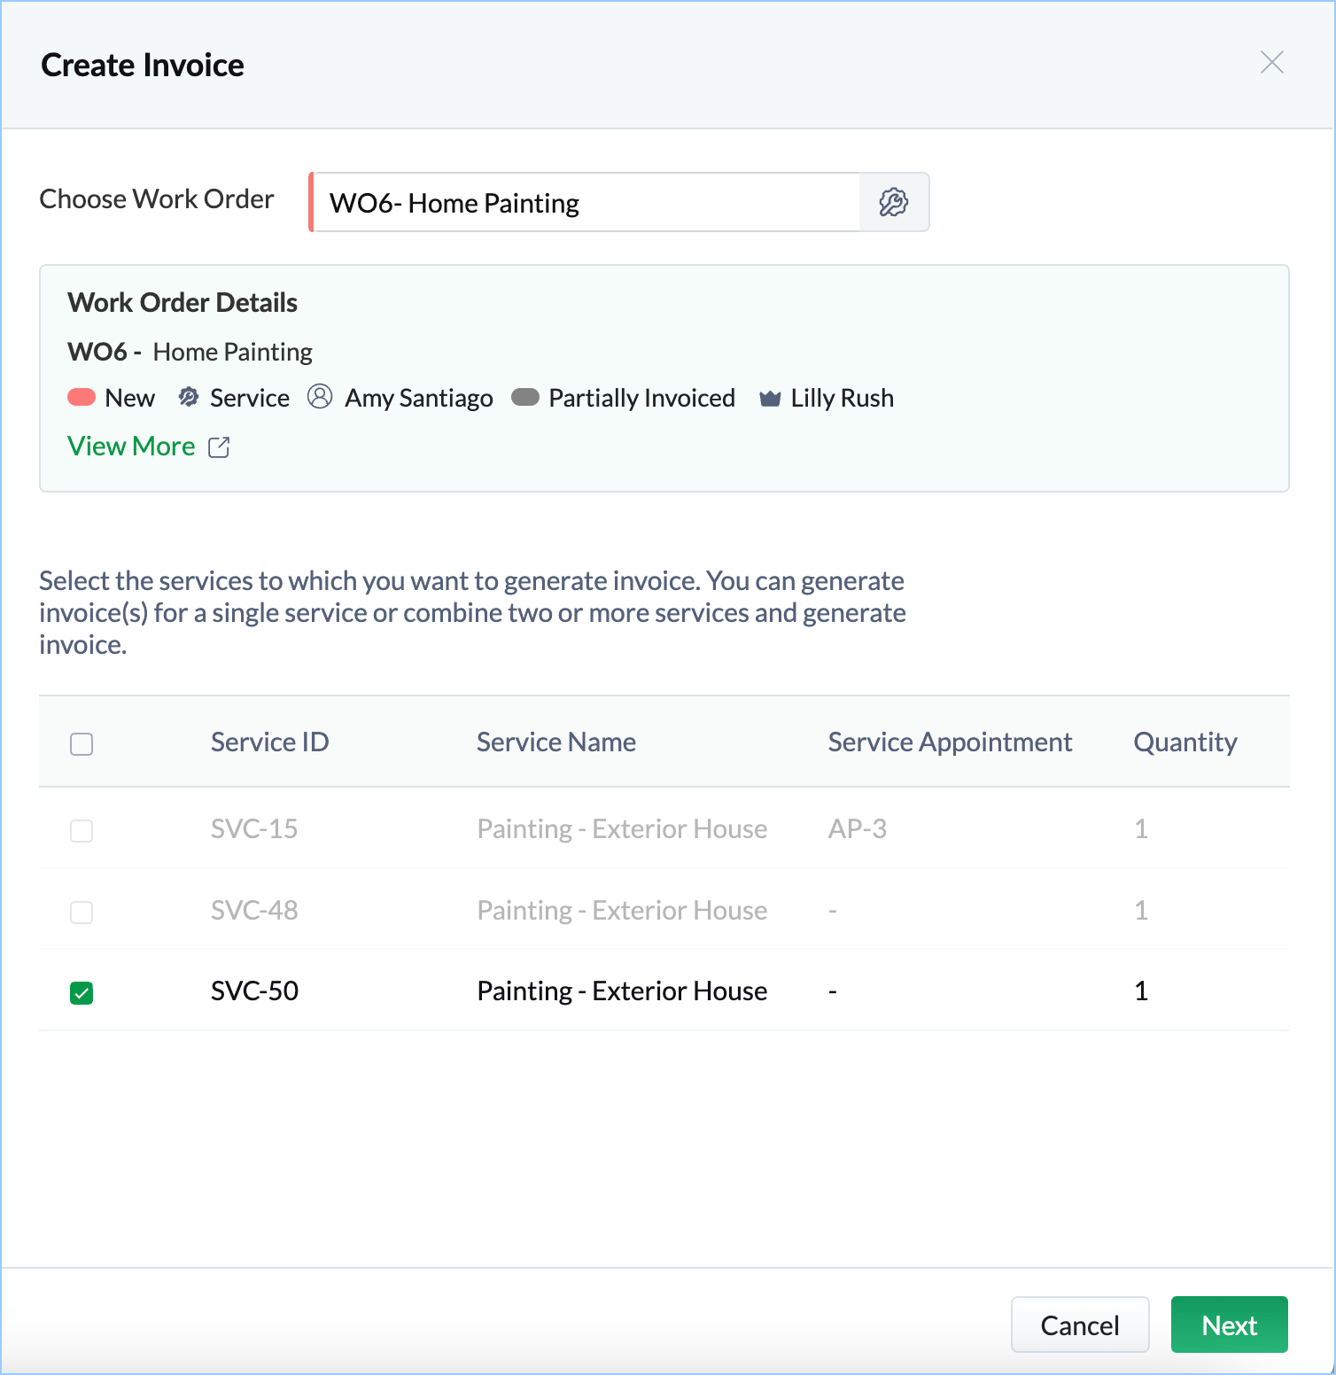Click the Quantity column header
This screenshot has width=1336, height=1375.
coord(1185,742)
